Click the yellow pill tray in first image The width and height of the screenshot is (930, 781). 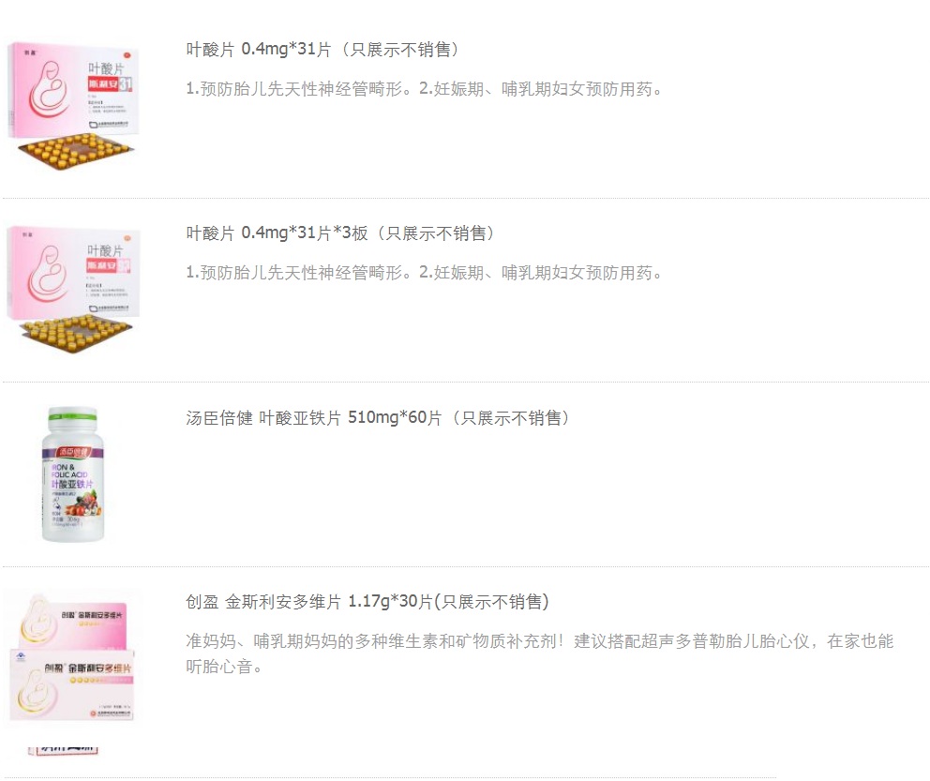coord(75,152)
